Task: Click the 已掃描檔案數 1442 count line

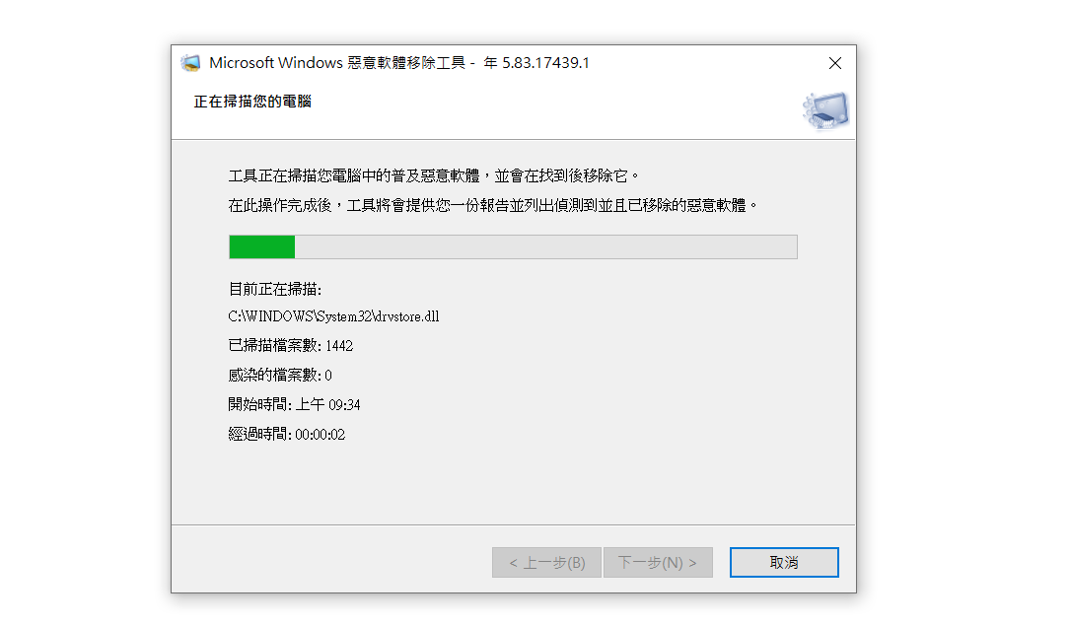Action: click(291, 346)
